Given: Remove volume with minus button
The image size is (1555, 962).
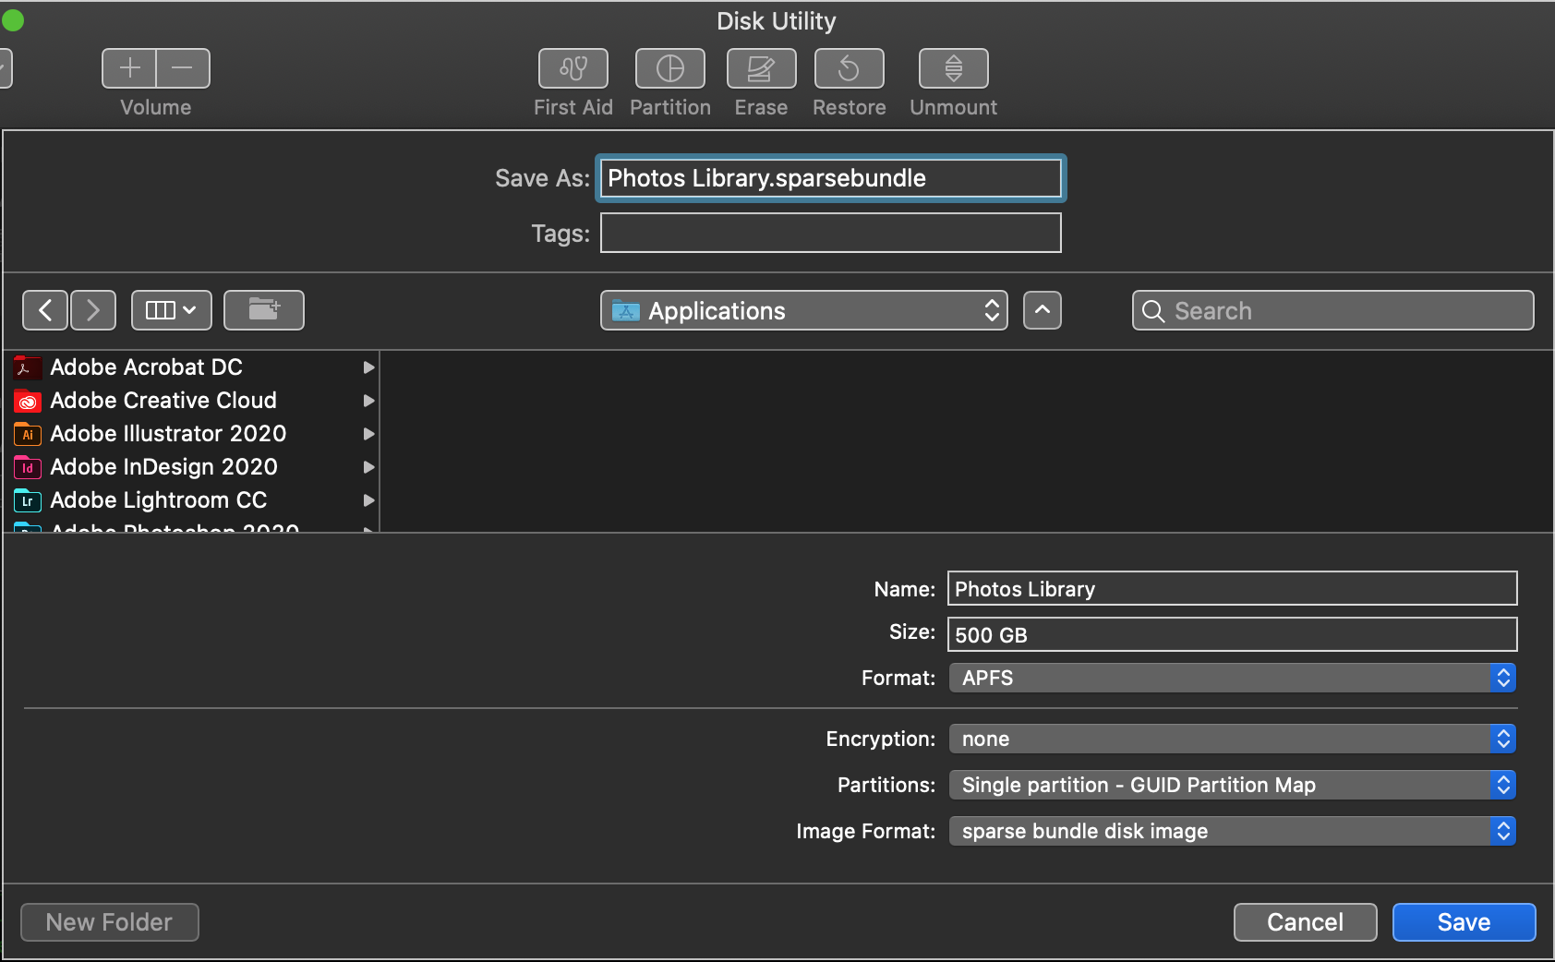Looking at the screenshot, I should 183,68.
